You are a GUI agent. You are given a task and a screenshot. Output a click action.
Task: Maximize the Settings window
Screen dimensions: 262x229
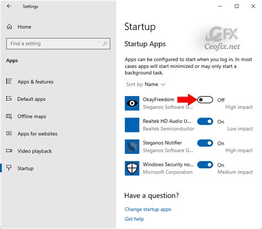237,6
